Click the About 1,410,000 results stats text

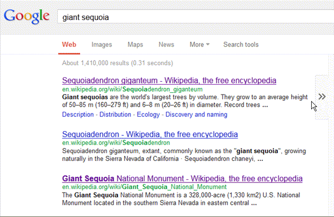tap(117, 63)
